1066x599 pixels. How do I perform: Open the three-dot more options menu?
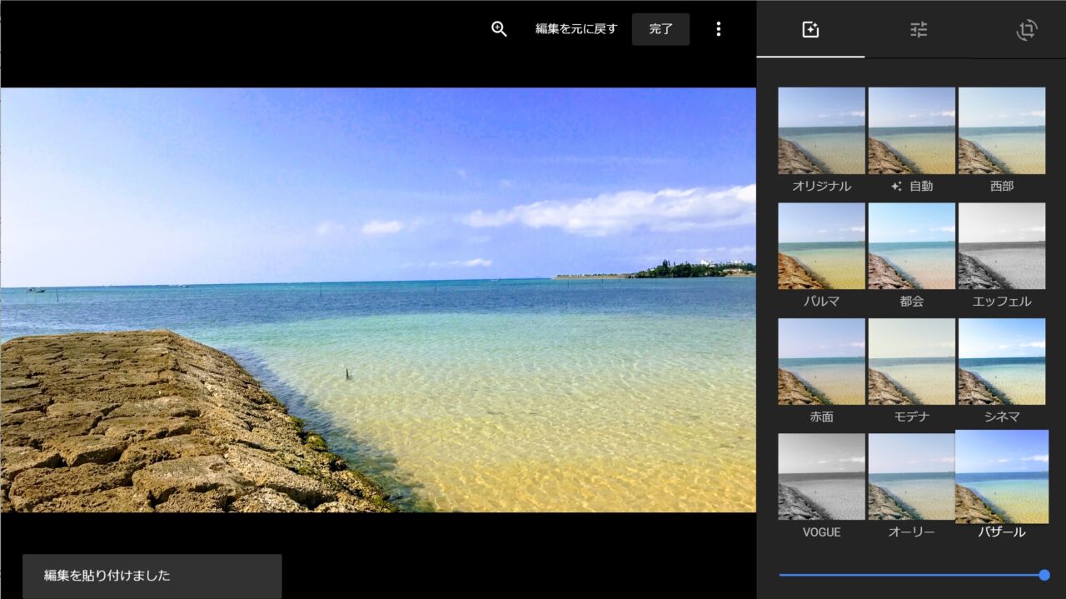tap(718, 29)
